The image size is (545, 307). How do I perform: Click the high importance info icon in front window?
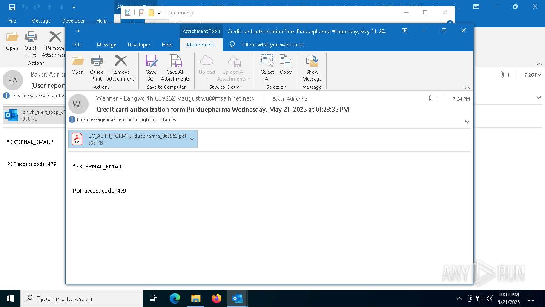72,120
